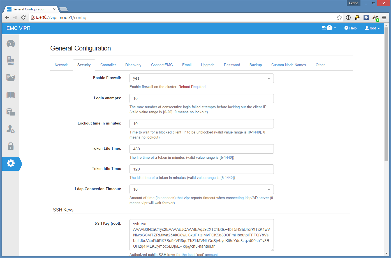
Task: Click the blue download-arrow extension icon
Action: [366, 17]
